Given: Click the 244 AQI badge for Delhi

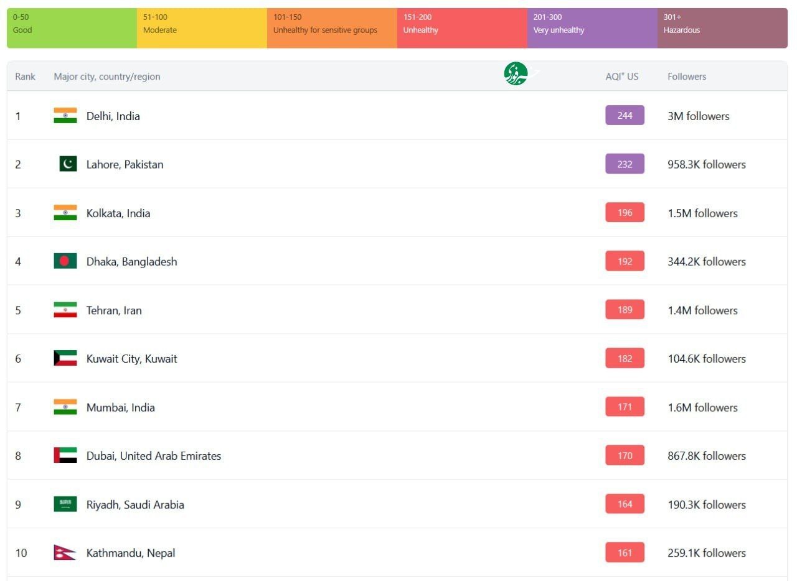Looking at the screenshot, I should coord(625,116).
